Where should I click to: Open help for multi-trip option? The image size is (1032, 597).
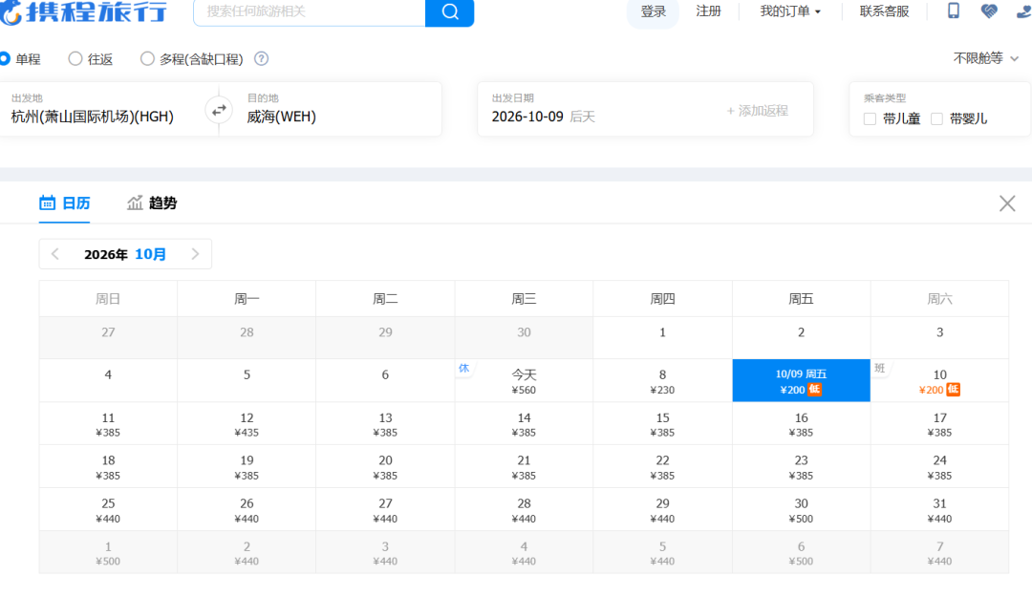[261, 58]
